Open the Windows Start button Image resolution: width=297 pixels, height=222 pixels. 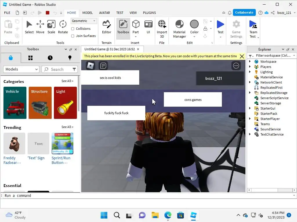[x=104, y=215]
